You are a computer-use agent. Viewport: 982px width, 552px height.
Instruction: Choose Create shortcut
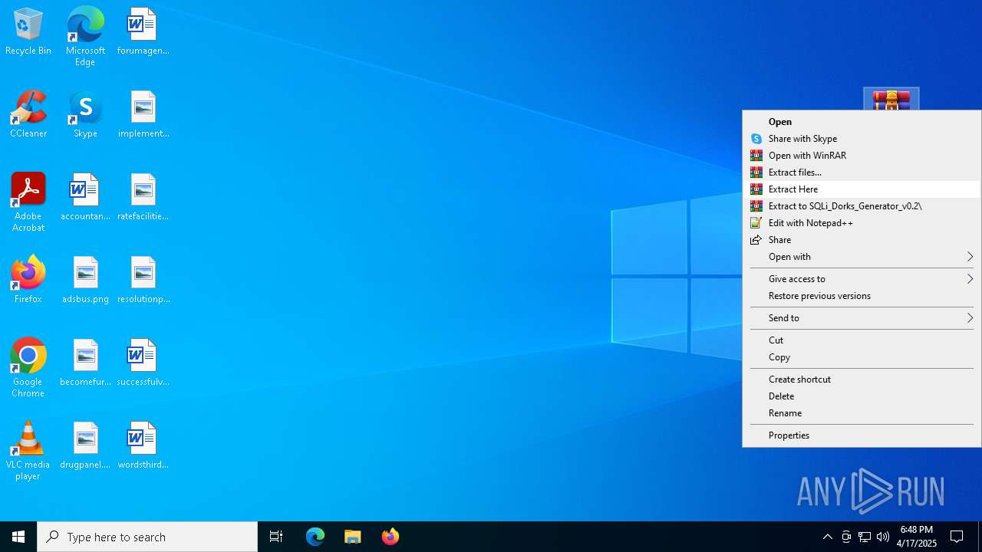pyautogui.click(x=862, y=379)
